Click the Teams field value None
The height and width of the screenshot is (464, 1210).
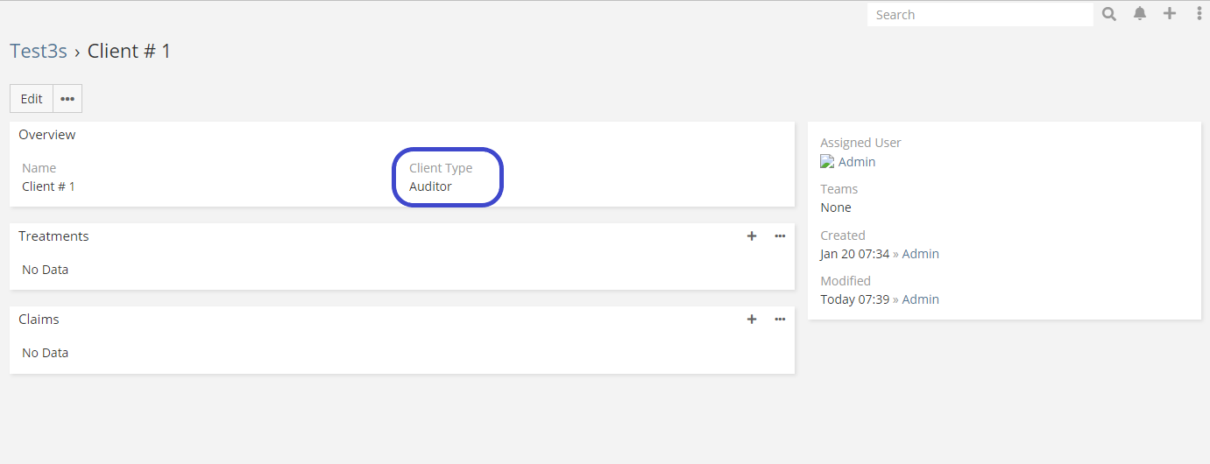(836, 207)
